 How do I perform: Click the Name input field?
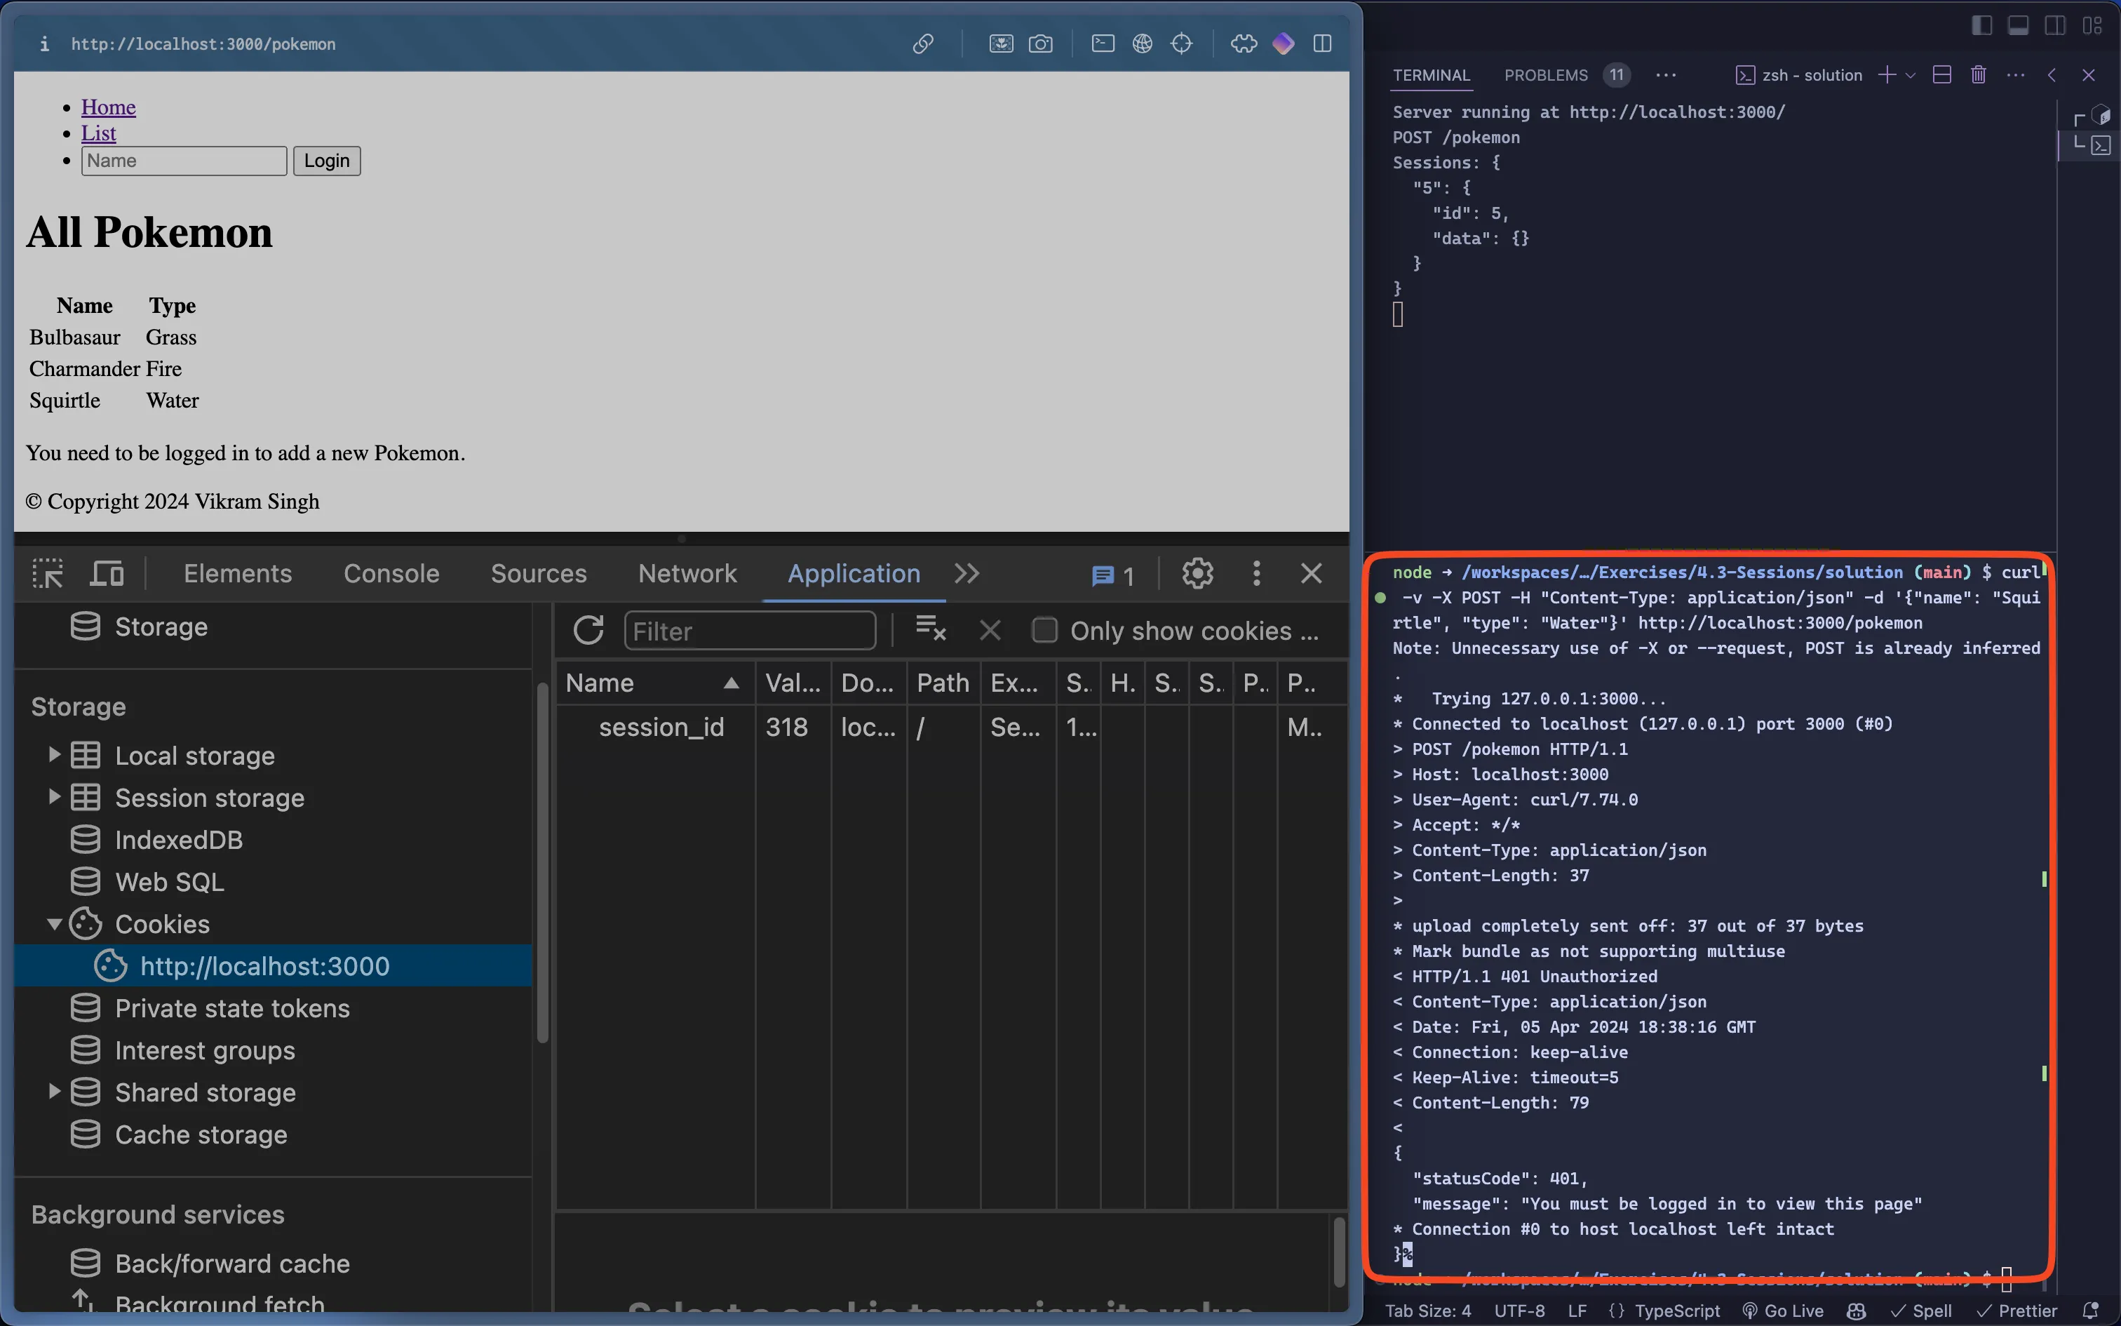184,161
